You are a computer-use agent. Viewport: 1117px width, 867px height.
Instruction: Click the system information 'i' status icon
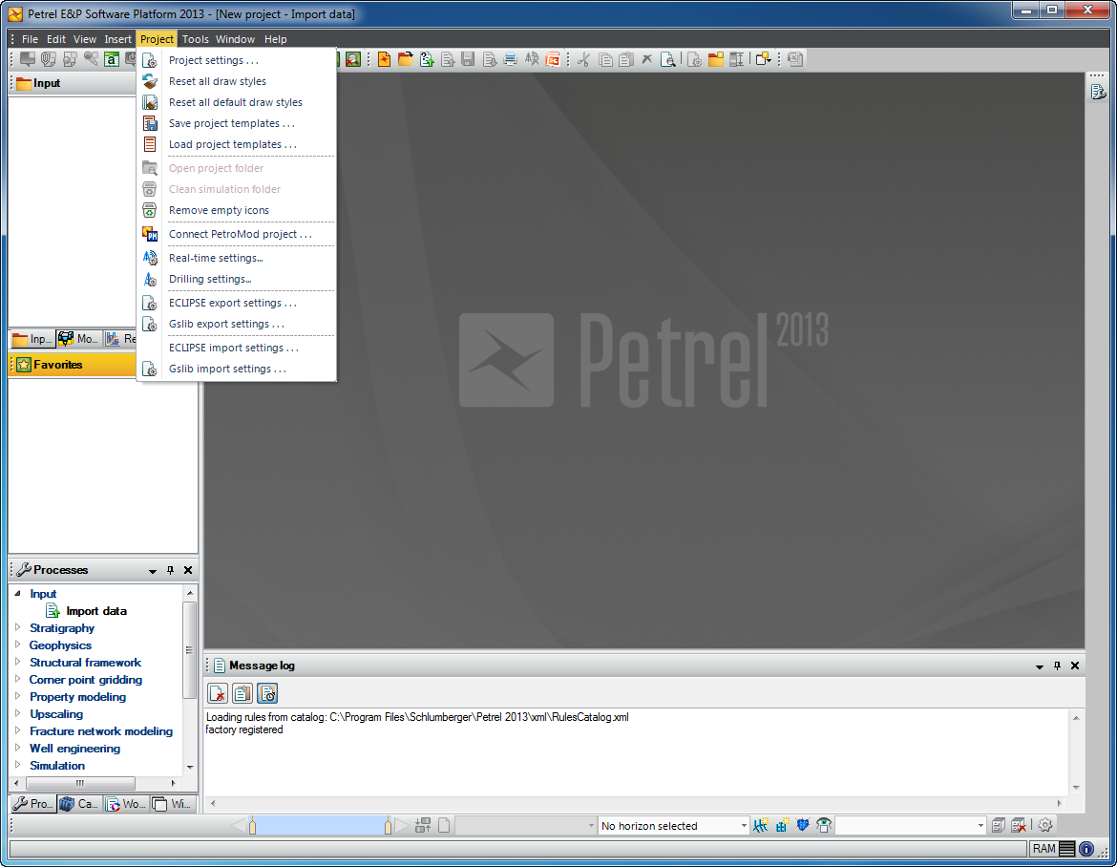[x=1086, y=849]
